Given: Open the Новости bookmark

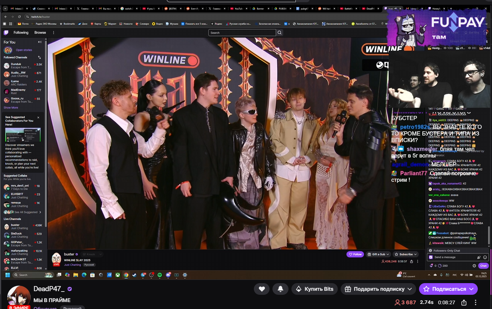Looking at the screenshot, I should pyautogui.click(x=125, y=24).
